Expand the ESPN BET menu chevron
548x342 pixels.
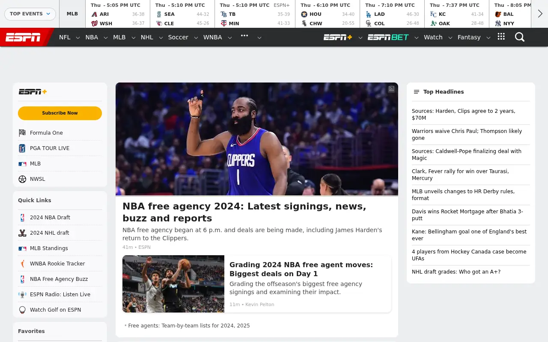click(x=416, y=38)
